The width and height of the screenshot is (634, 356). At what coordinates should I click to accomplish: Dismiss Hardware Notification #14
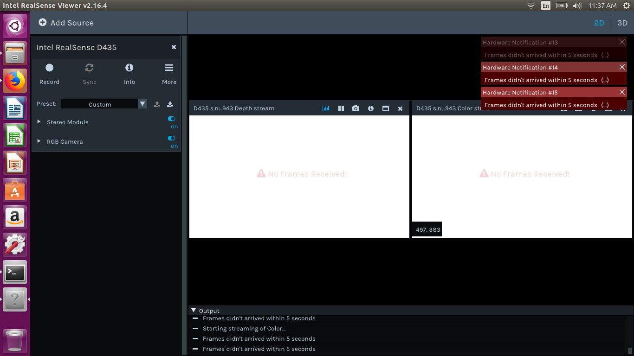pyautogui.click(x=622, y=67)
